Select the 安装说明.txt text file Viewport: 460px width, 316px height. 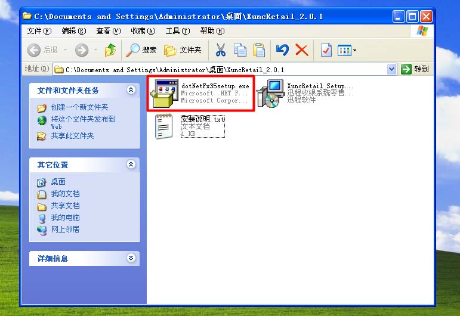pos(164,126)
